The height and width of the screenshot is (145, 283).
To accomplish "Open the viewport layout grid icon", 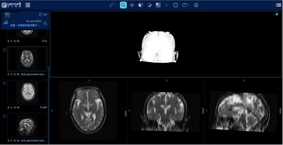I will point(158,5).
